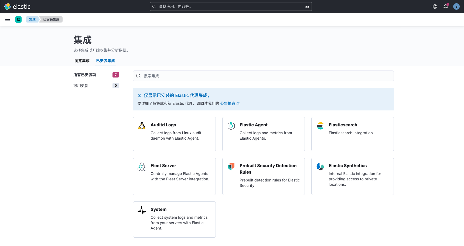Open the newsfeed celebration icon

[x=446, y=6]
